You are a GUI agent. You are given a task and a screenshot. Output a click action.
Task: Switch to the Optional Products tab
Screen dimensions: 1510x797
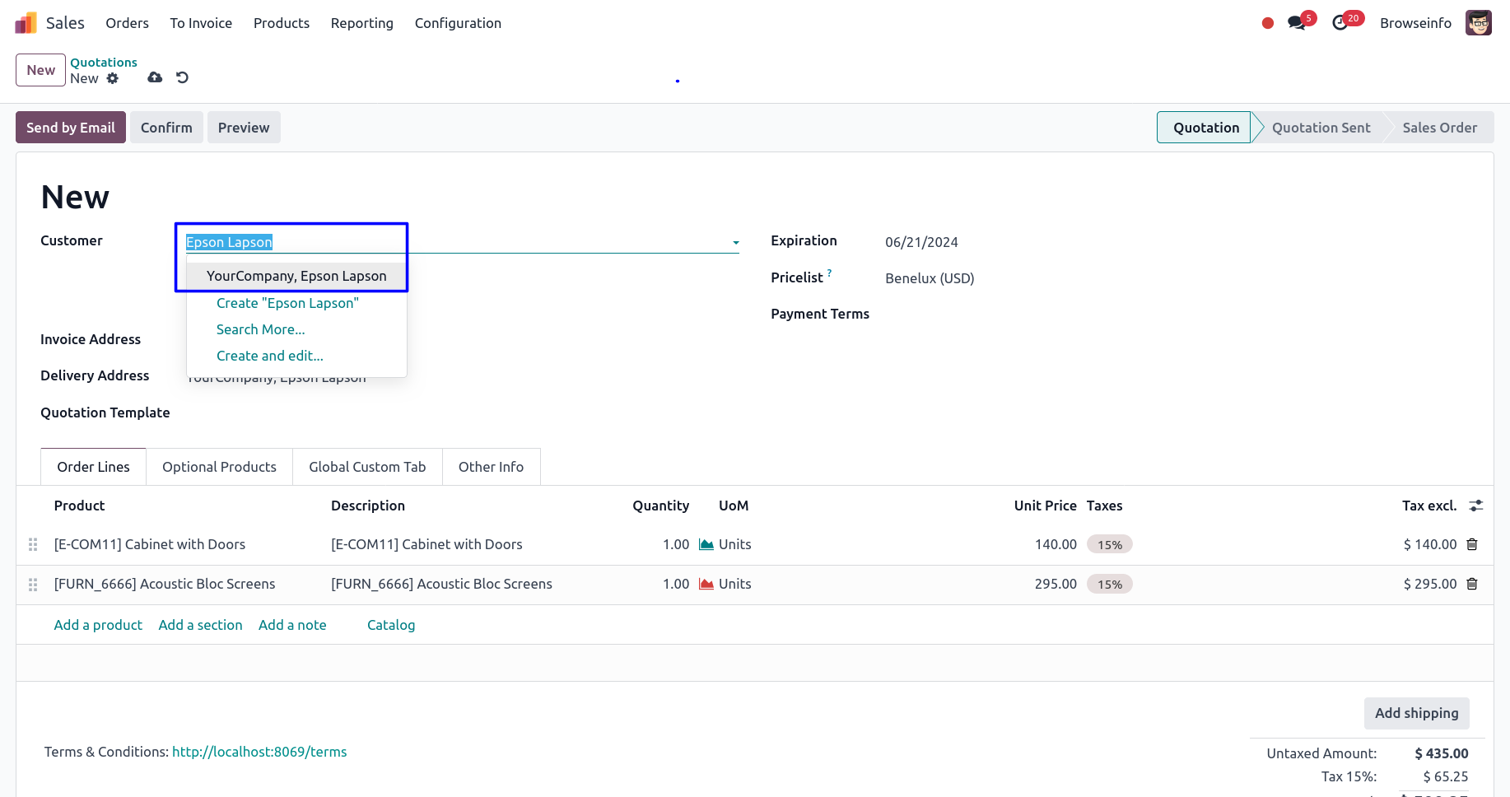pyautogui.click(x=219, y=467)
